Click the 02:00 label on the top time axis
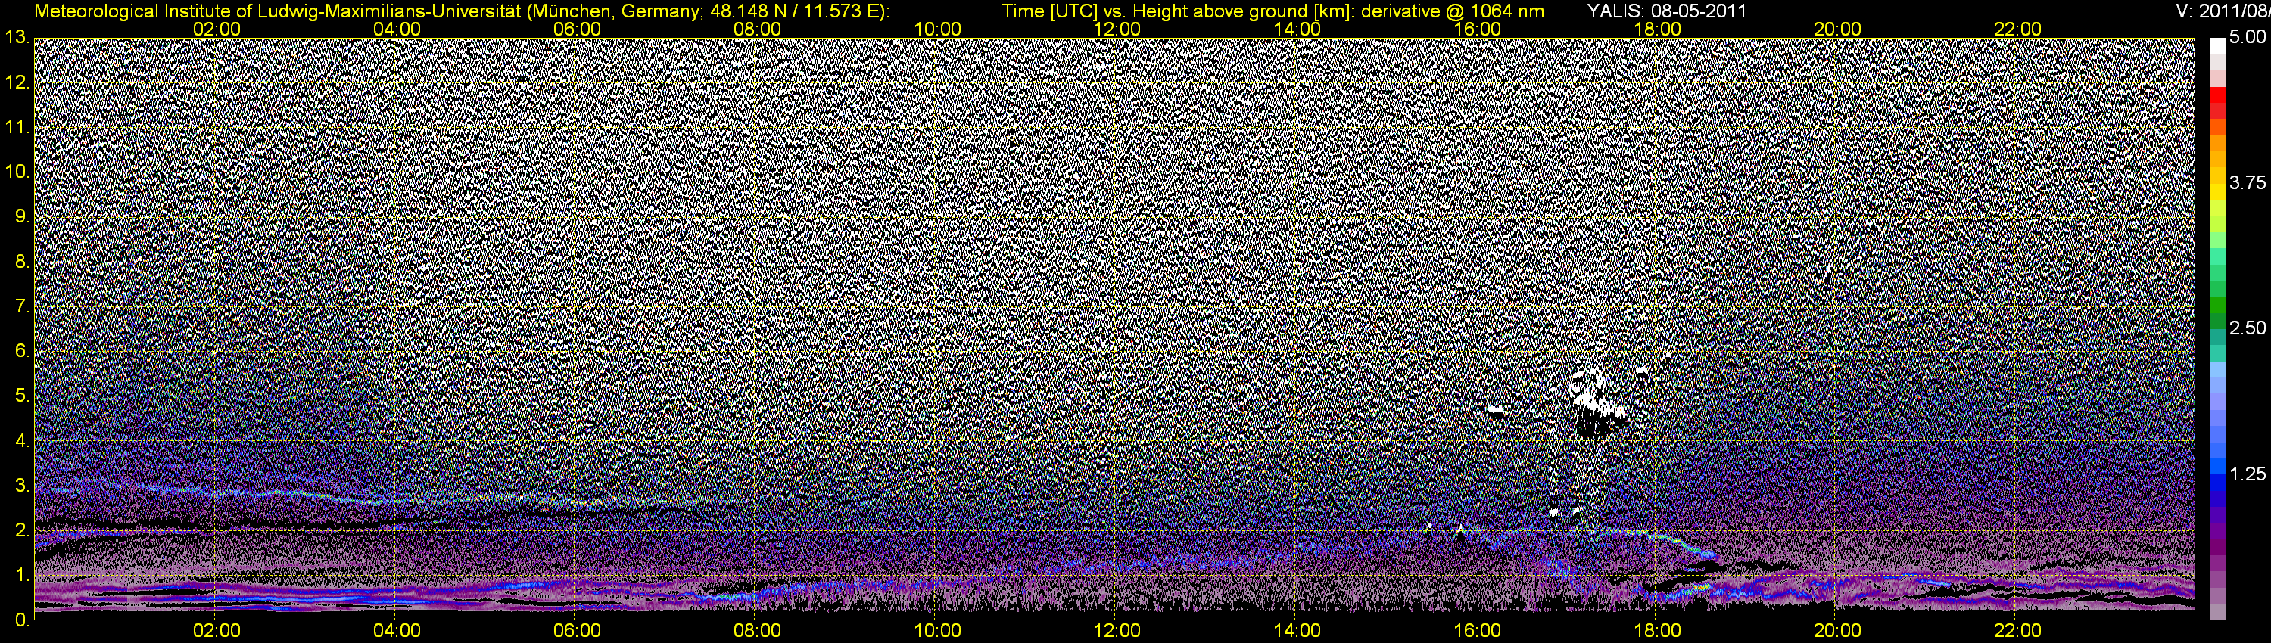The height and width of the screenshot is (643, 2271). pyautogui.click(x=216, y=29)
